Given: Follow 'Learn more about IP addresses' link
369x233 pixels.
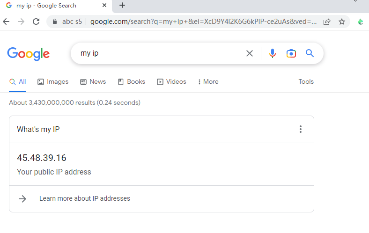Looking at the screenshot, I should 84,198.
